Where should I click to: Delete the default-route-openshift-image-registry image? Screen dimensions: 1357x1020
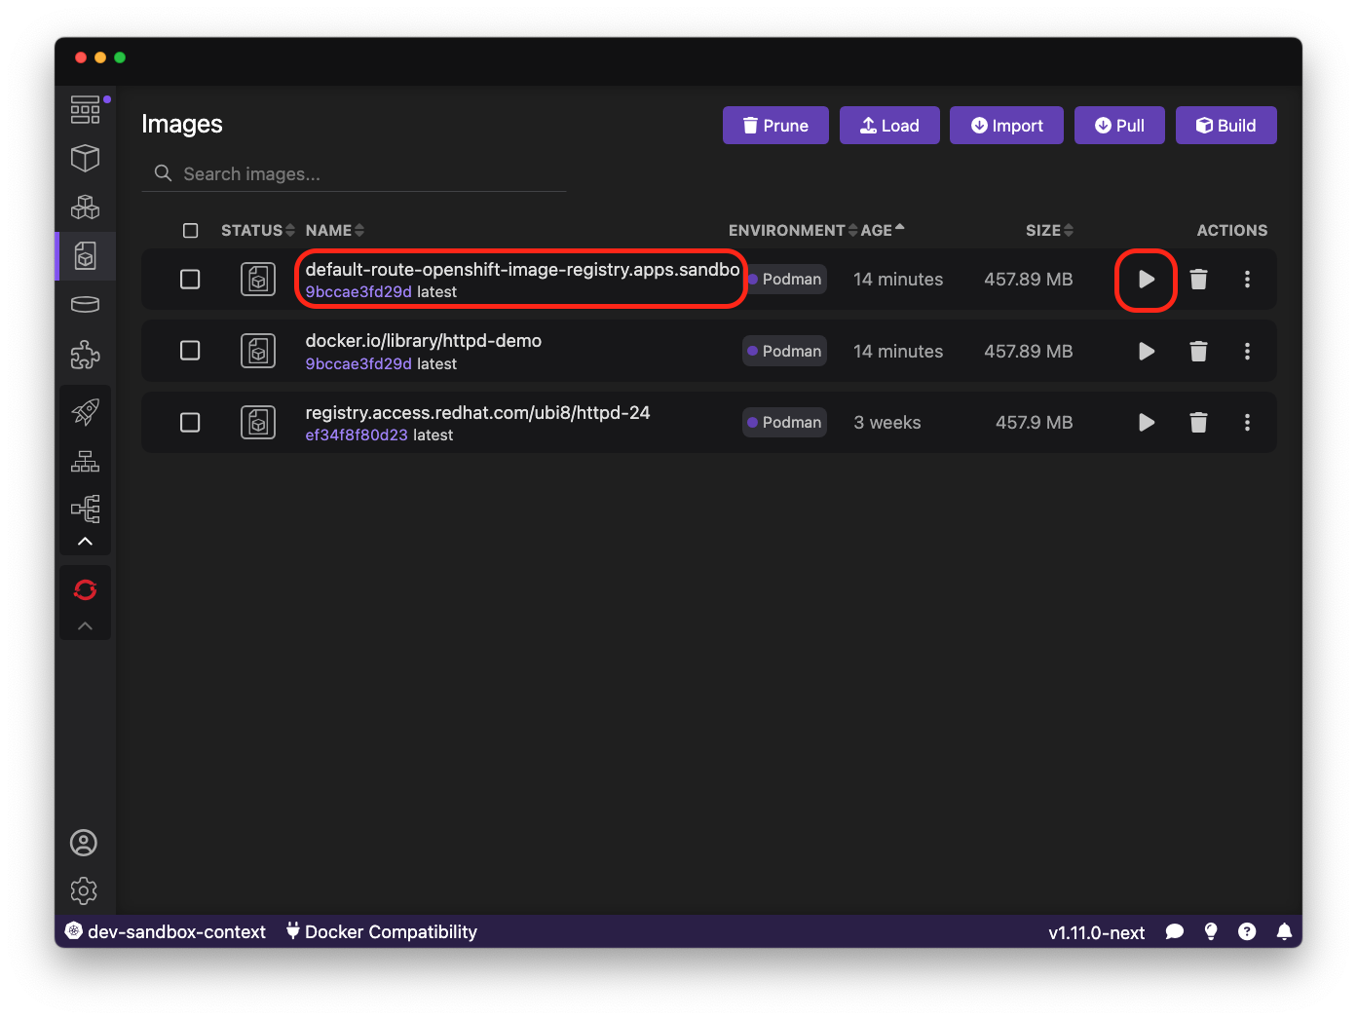click(1198, 280)
